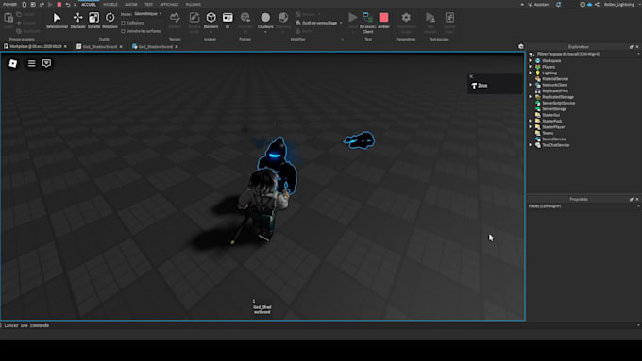Image resolution: width=642 pixels, height=361 pixels.
Task: Select StarterGui in the Explorer
Action: click(x=550, y=115)
